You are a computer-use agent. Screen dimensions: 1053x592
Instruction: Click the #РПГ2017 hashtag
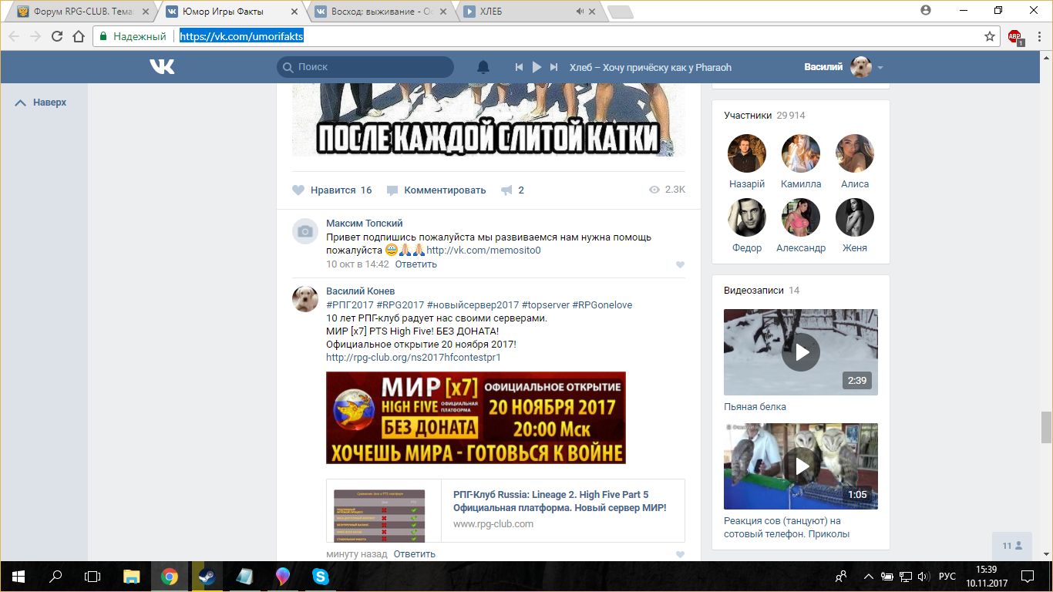point(349,304)
